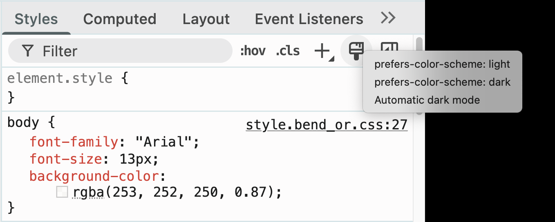Screen dimensions: 555x222
Task: Open the background-color color swatch picker
Action: [x=62, y=192]
